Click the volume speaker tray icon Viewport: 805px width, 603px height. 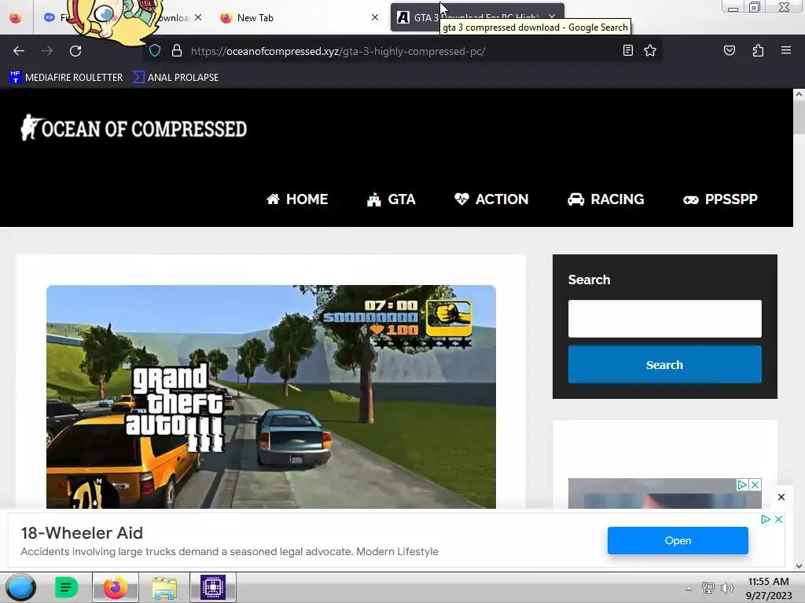click(727, 588)
